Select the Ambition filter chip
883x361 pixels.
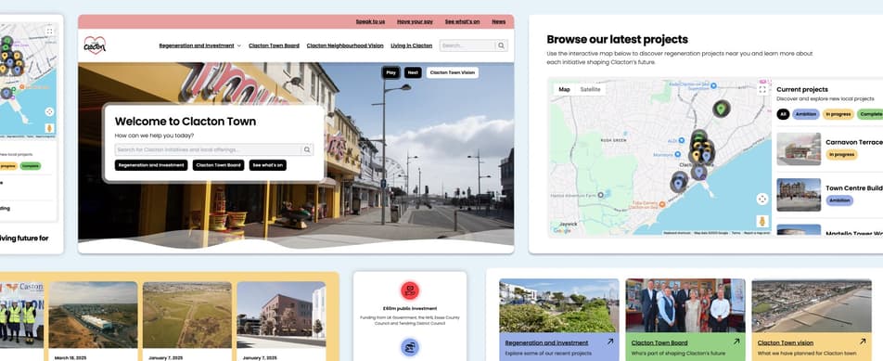[806, 114]
